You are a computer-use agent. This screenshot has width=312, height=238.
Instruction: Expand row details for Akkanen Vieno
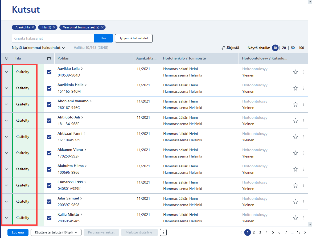[6, 153]
